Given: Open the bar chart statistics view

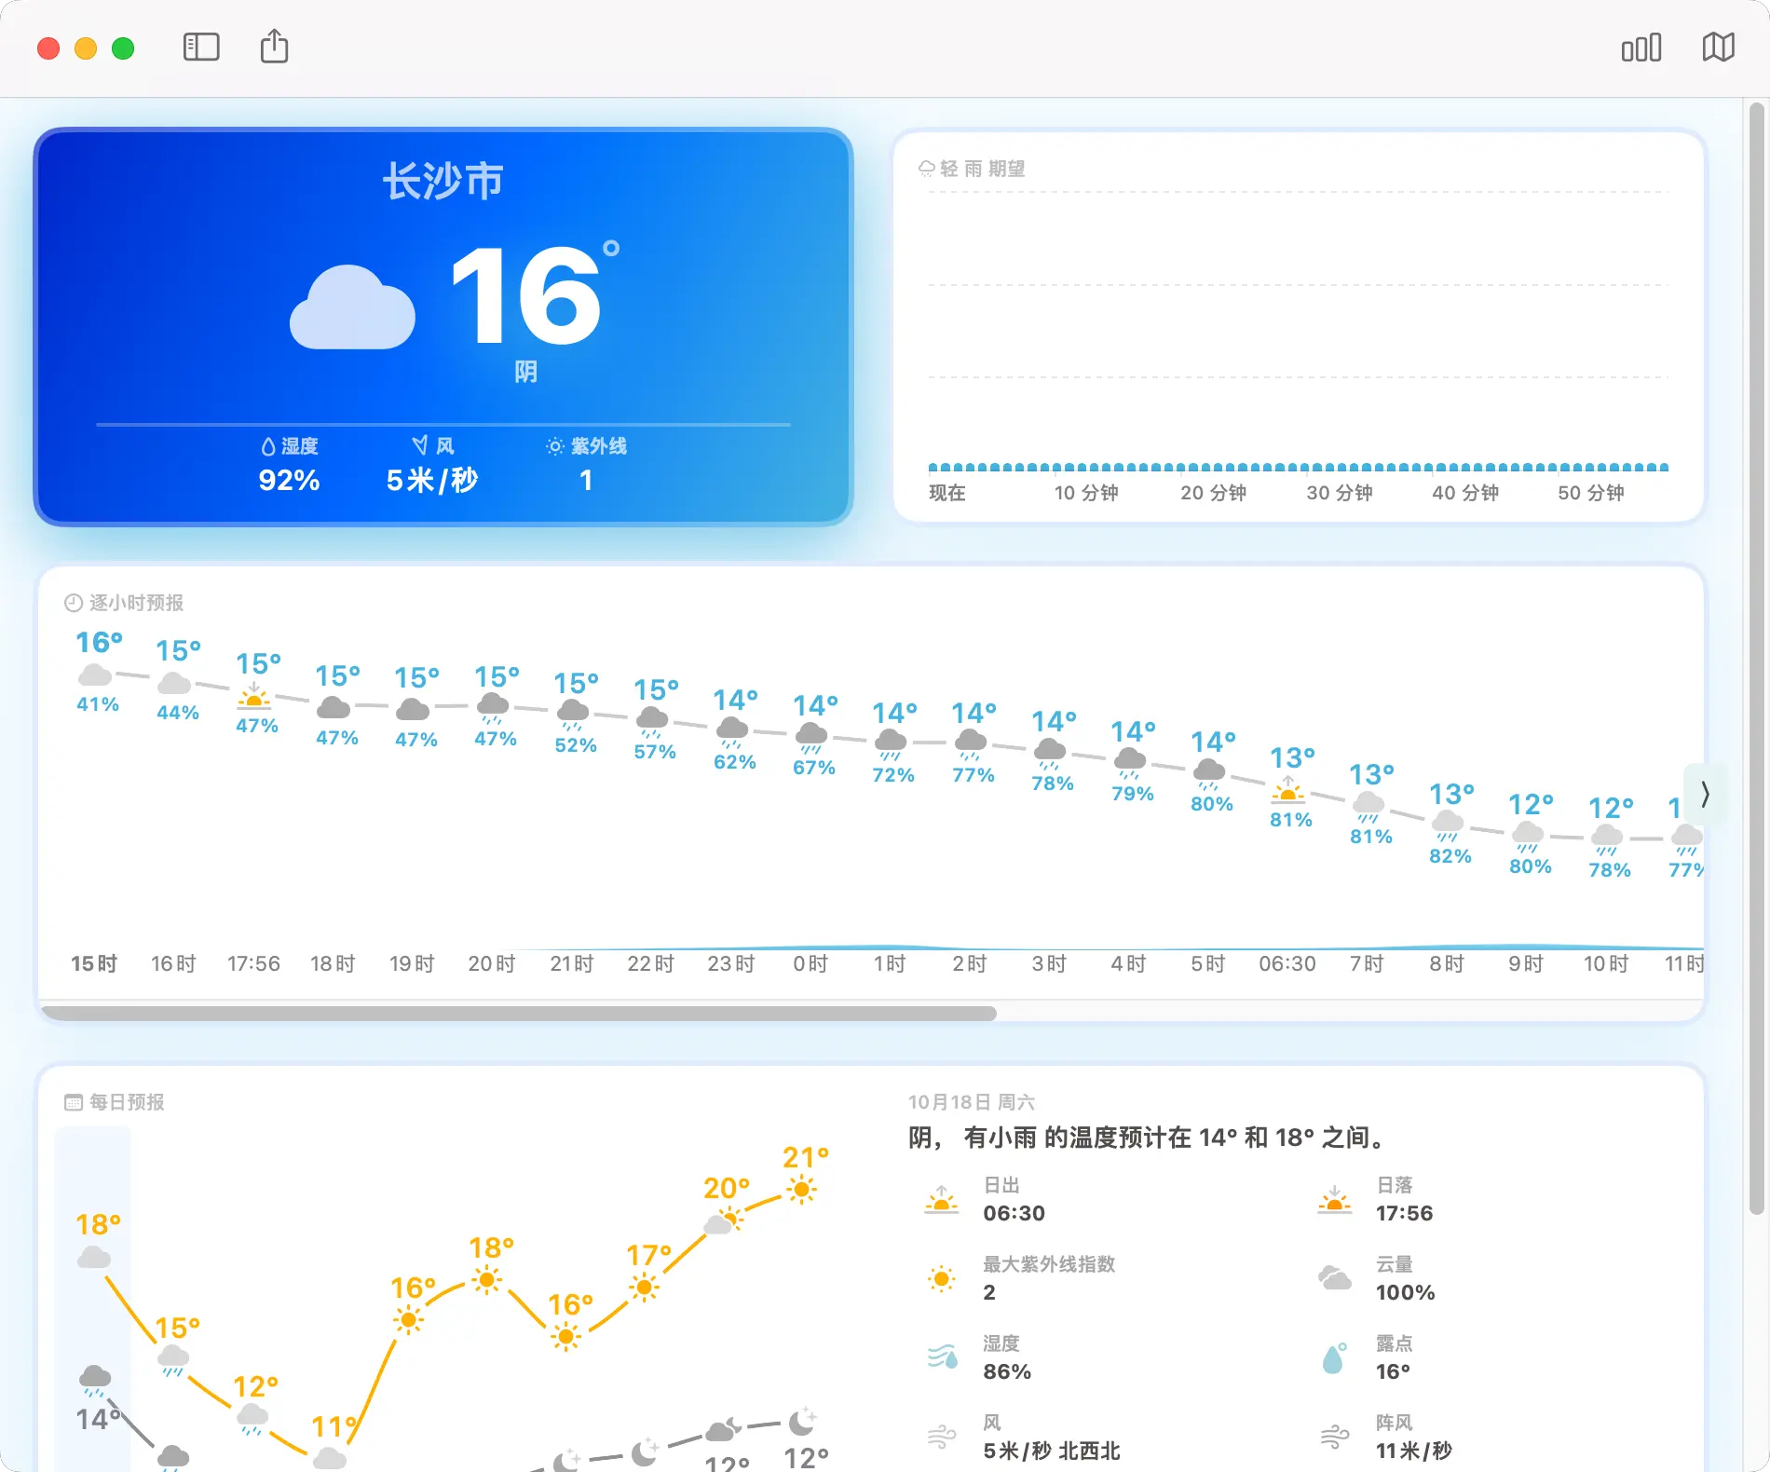Looking at the screenshot, I should 1641,48.
